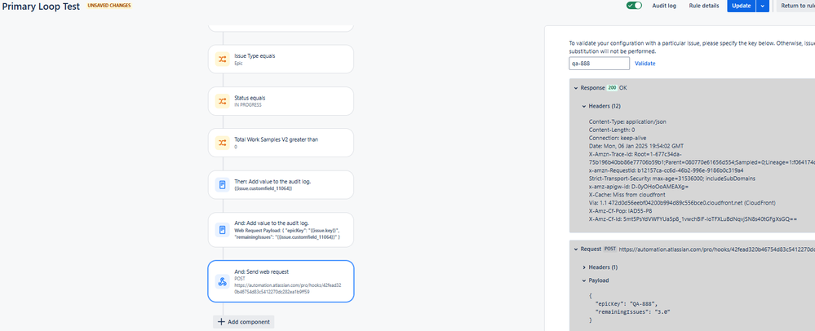Image resolution: width=815 pixels, height=331 pixels.
Task: Click the plus icon beside Add component
Action: click(221, 322)
